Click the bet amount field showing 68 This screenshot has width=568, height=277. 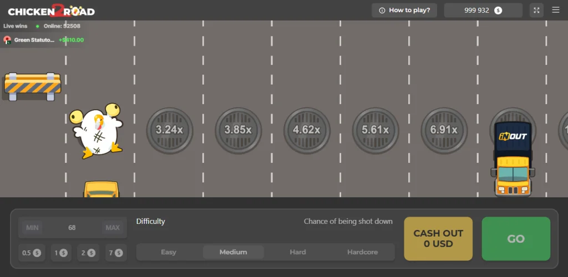(x=73, y=228)
